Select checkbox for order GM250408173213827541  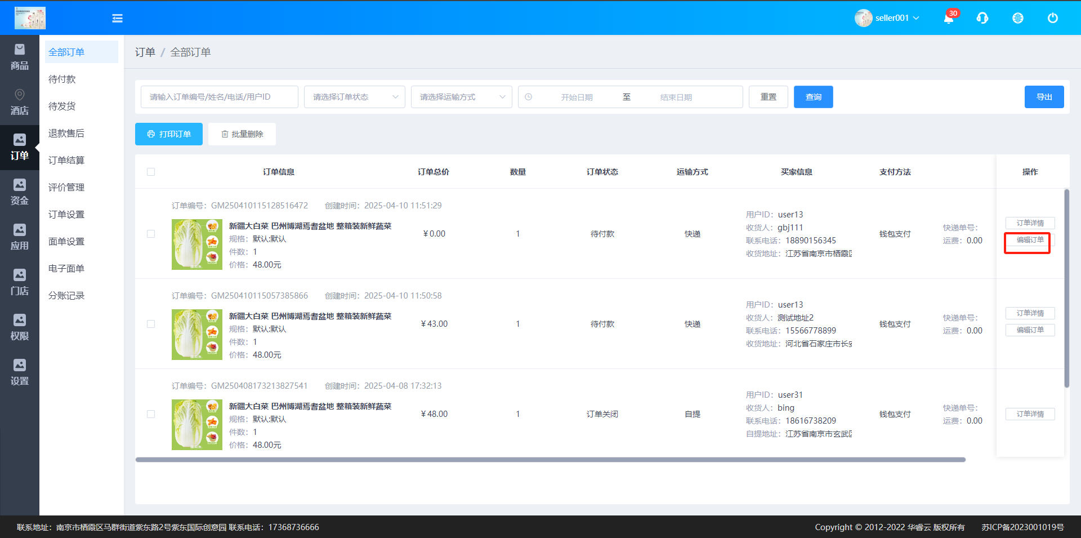click(151, 414)
